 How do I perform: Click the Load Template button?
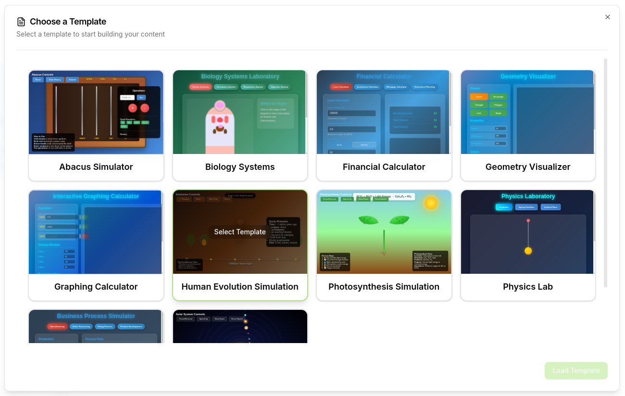pos(575,370)
